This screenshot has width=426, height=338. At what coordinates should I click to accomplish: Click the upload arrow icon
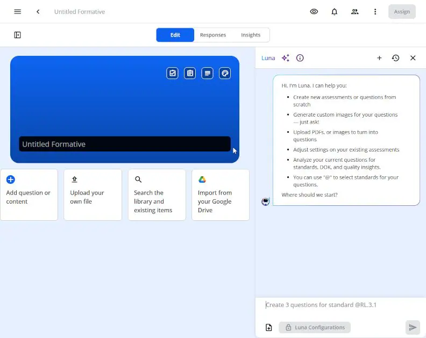point(74,179)
